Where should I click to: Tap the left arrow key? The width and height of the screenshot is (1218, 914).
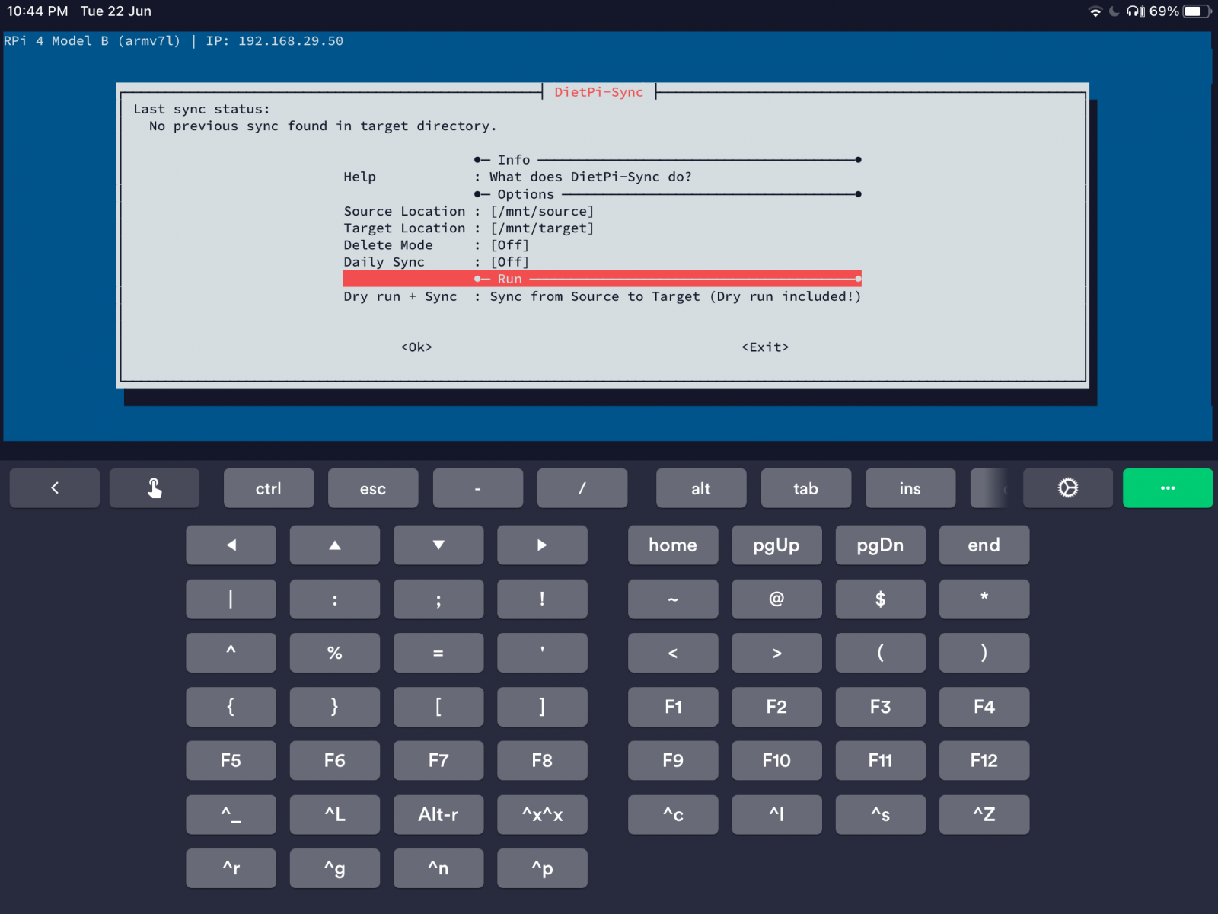click(x=231, y=545)
